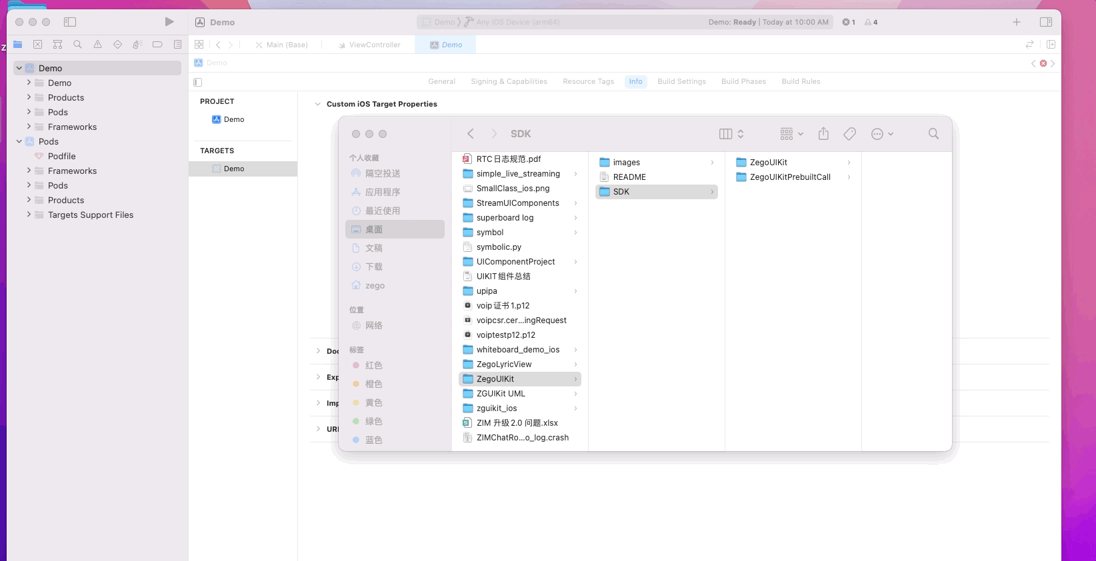This screenshot has width=1096, height=561.
Task: Toggle the Xcode inspector panel button
Action: 1046,22
